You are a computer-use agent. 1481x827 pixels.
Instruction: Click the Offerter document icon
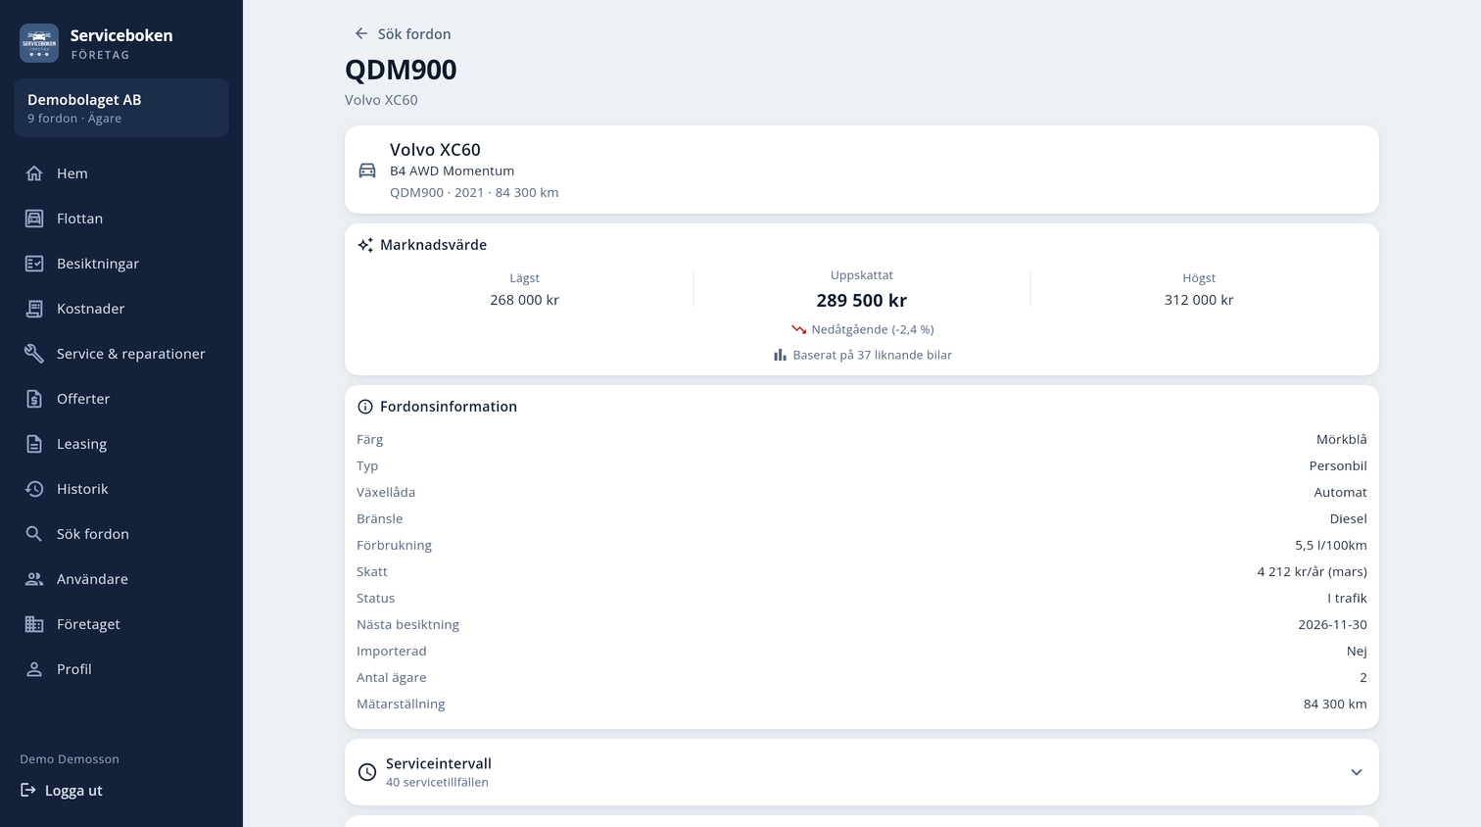point(34,399)
